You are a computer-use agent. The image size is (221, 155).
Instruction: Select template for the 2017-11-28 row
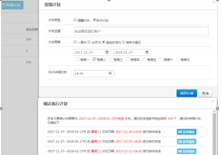[x=187, y=132]
